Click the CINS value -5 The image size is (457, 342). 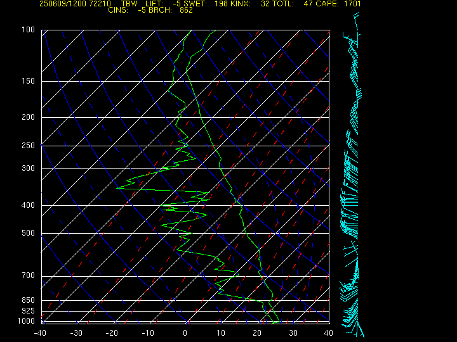142,10
